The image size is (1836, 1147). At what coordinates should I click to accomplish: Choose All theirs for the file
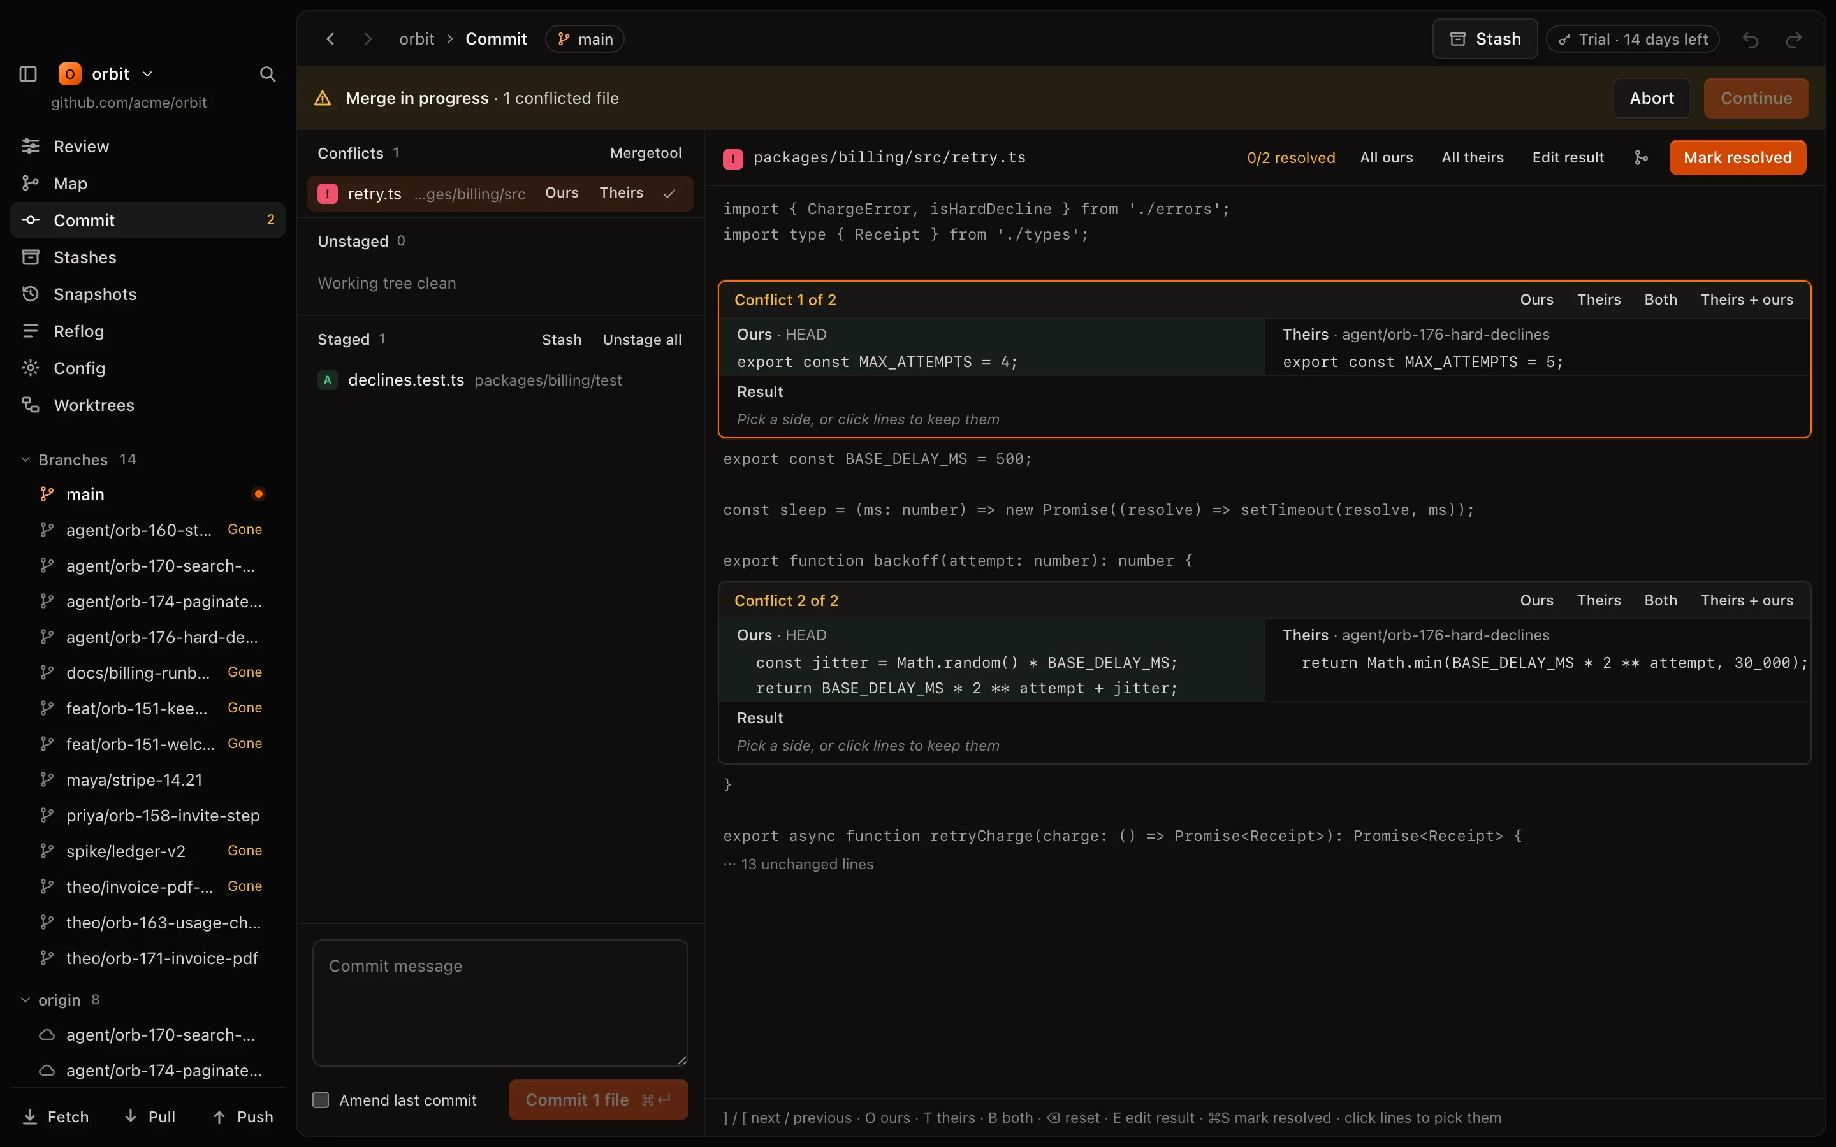[1472, 157]
